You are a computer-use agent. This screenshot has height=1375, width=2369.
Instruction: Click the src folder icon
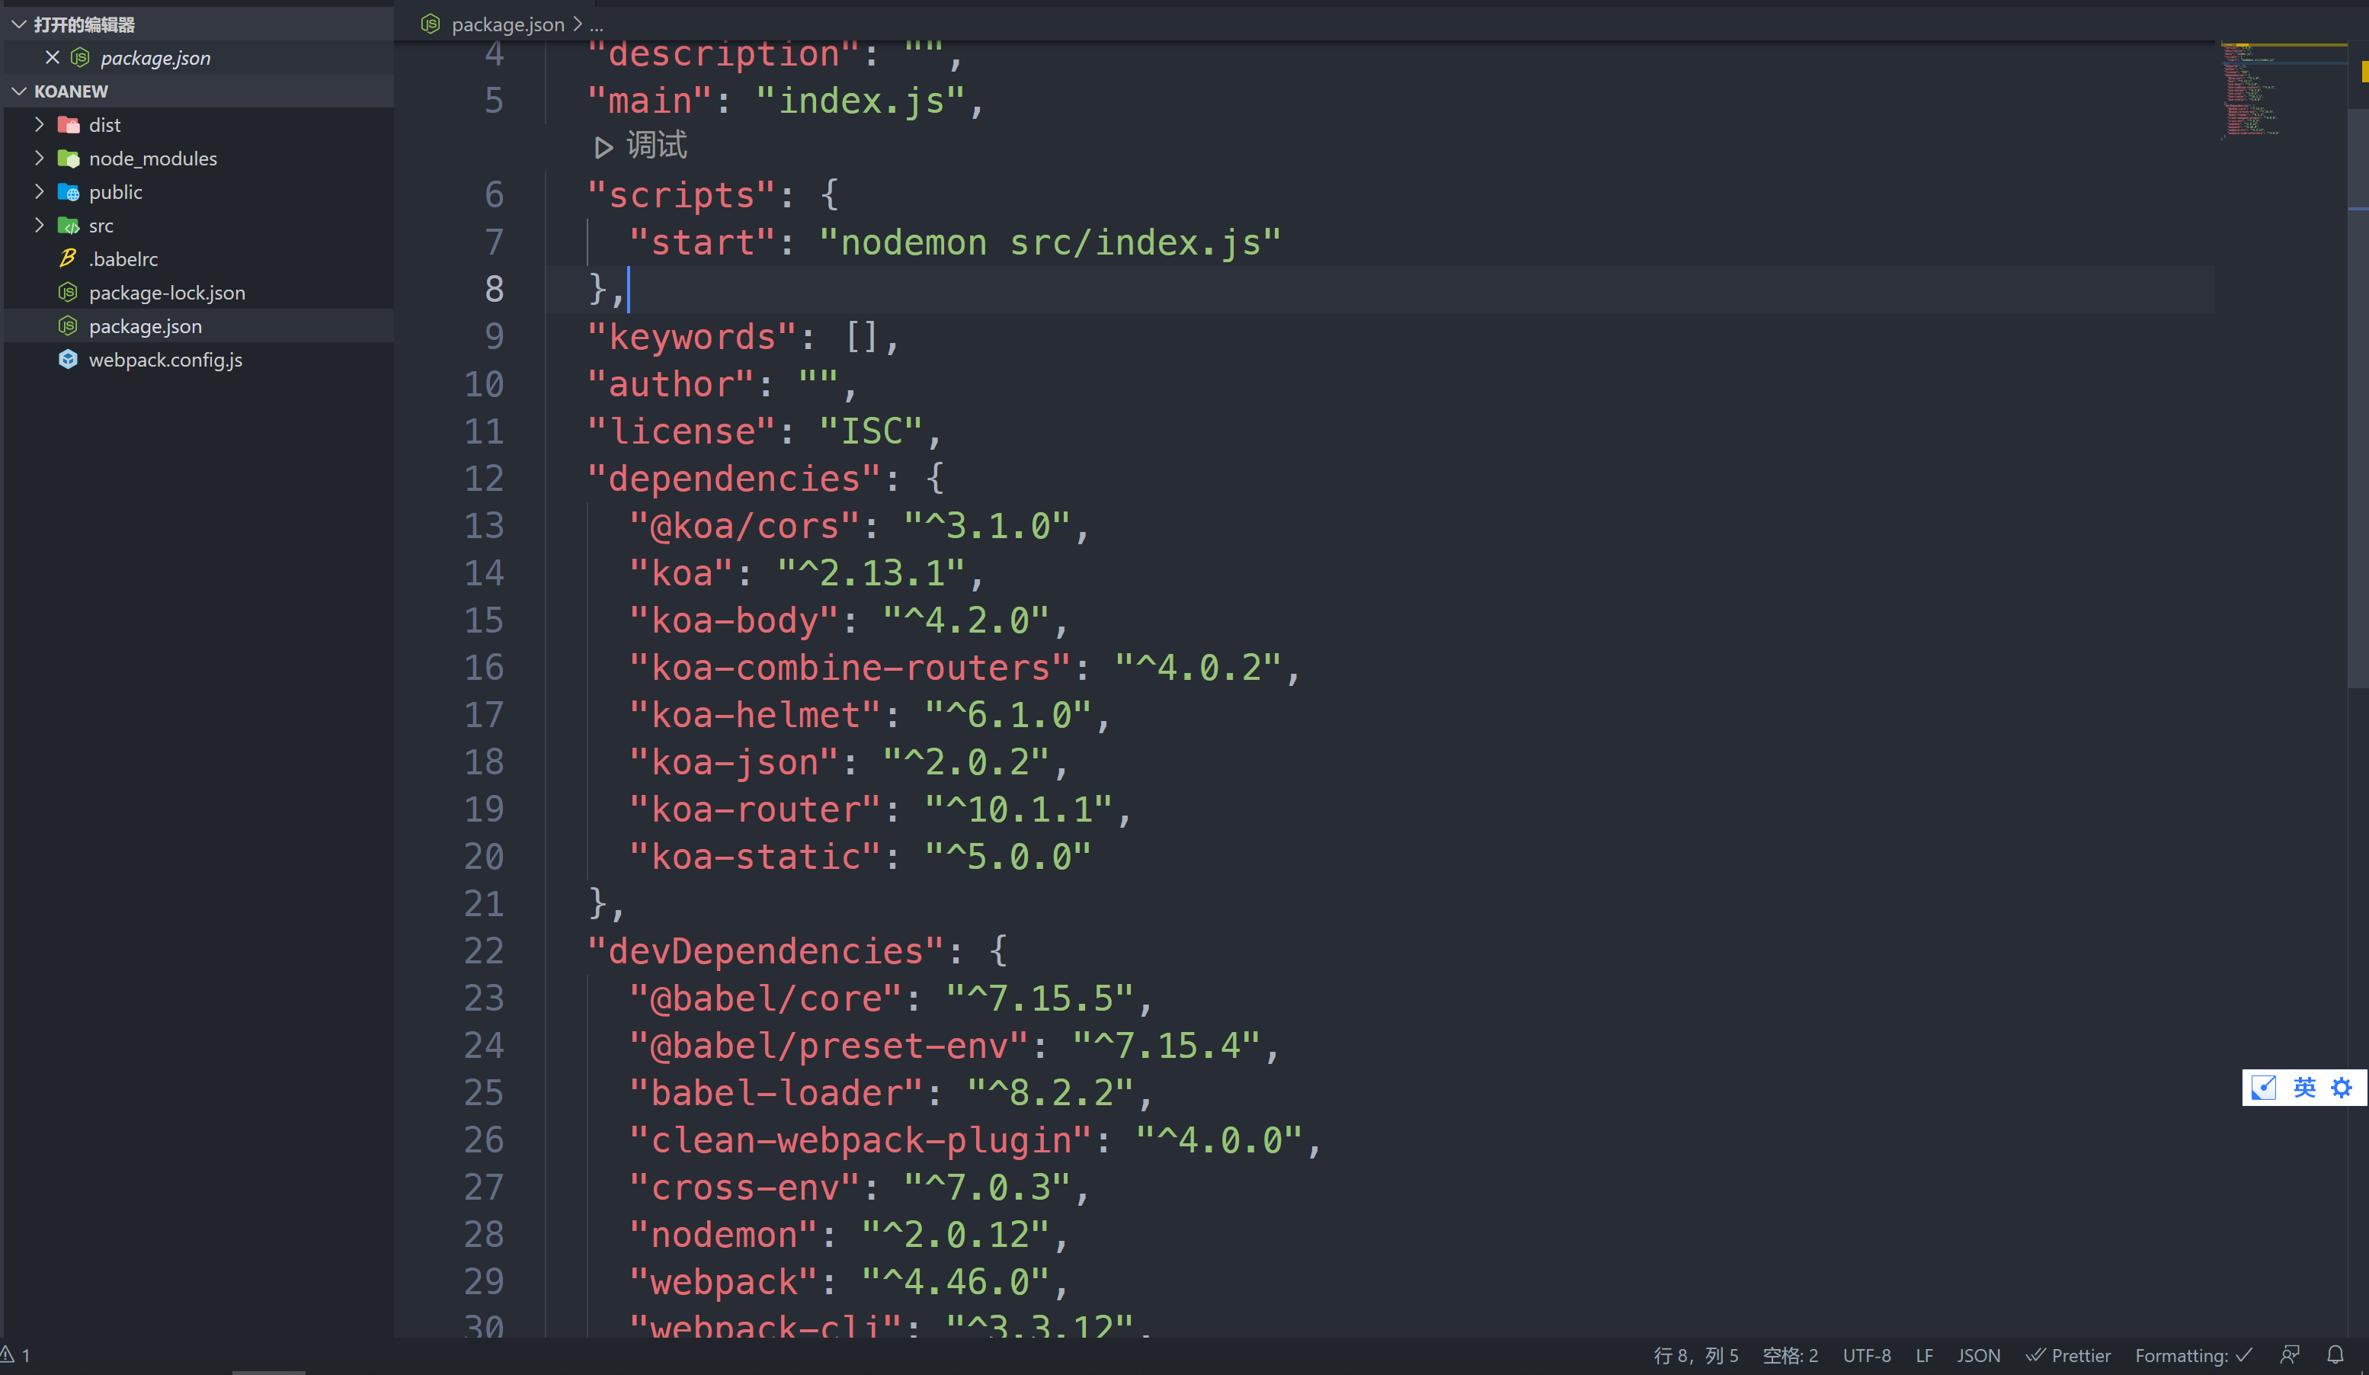pyautogui.click(x=69, y=226)
